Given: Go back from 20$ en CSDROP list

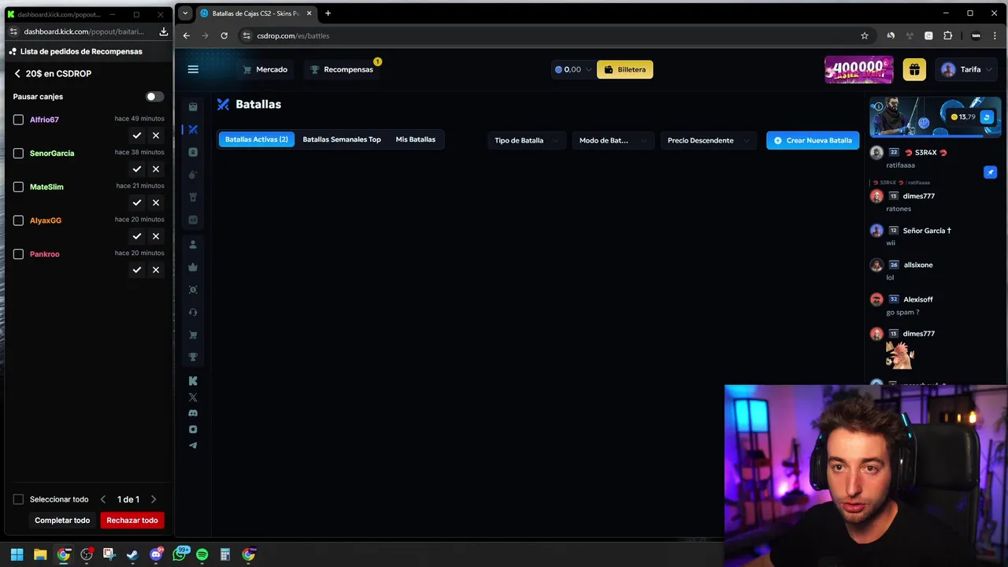Looking at the screenshot, I should [17, 73].
